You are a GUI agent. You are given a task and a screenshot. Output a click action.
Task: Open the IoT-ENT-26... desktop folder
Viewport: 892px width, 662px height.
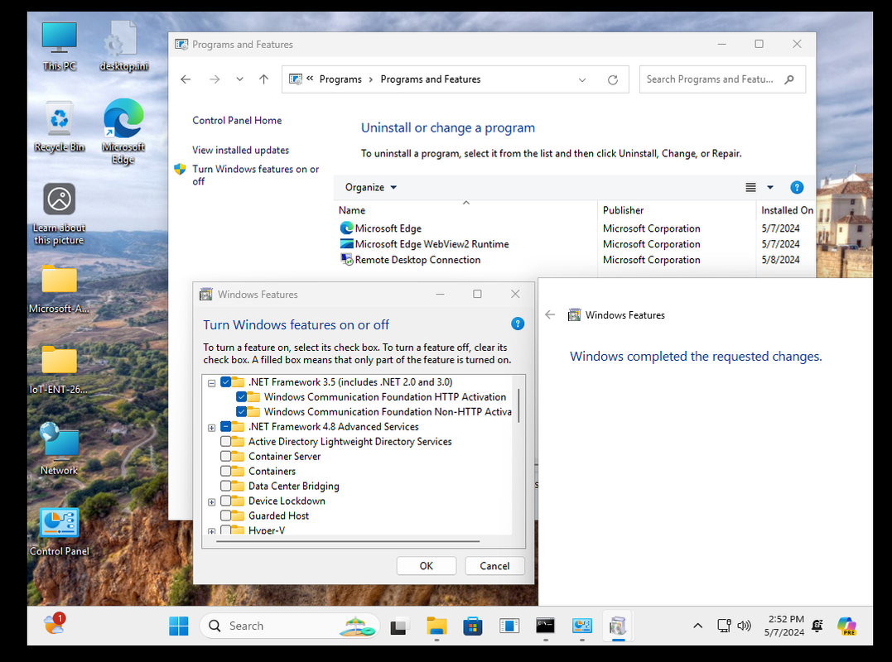(59, 370)
